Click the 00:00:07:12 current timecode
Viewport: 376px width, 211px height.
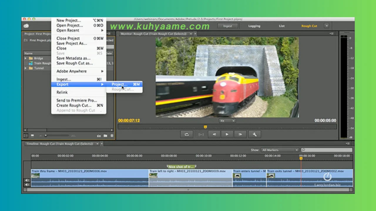tap(129, 120)
